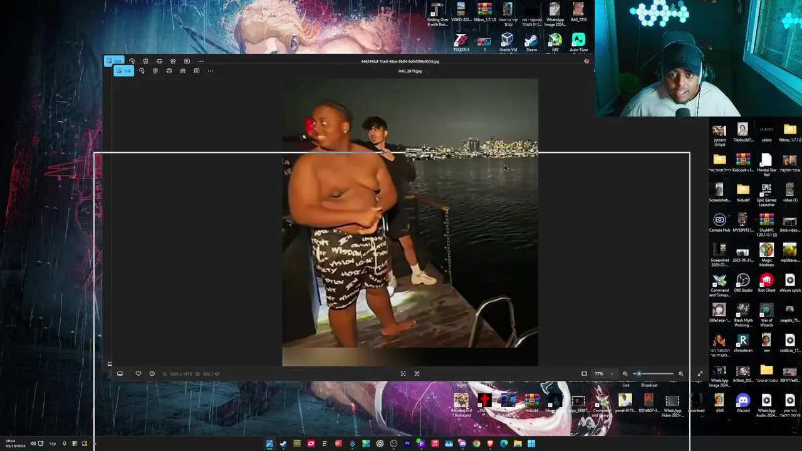802x451 pixels.
Task: Open the Steam desktop shortcut
Action: (x=531, y=43)
